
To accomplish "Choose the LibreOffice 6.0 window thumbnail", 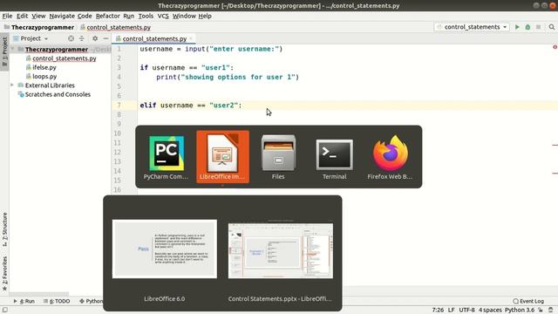I will click(x=165, y=249).
